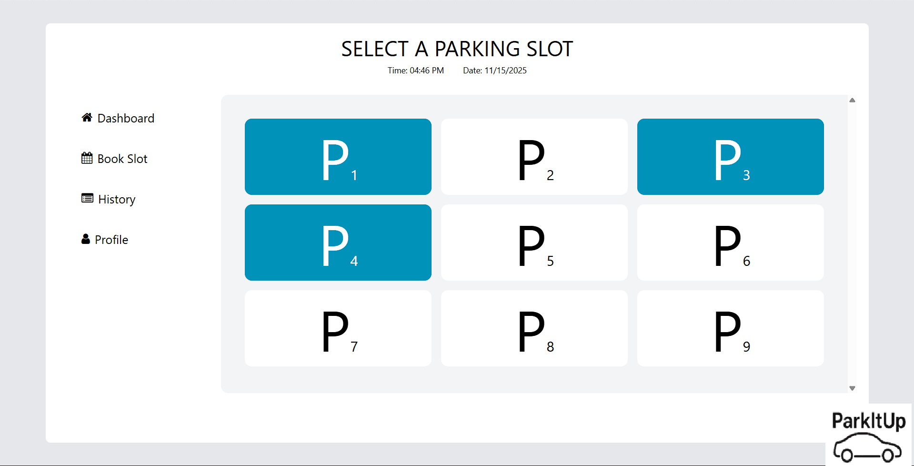
Task: Select parking slot P9
Action: pos(730,328)
